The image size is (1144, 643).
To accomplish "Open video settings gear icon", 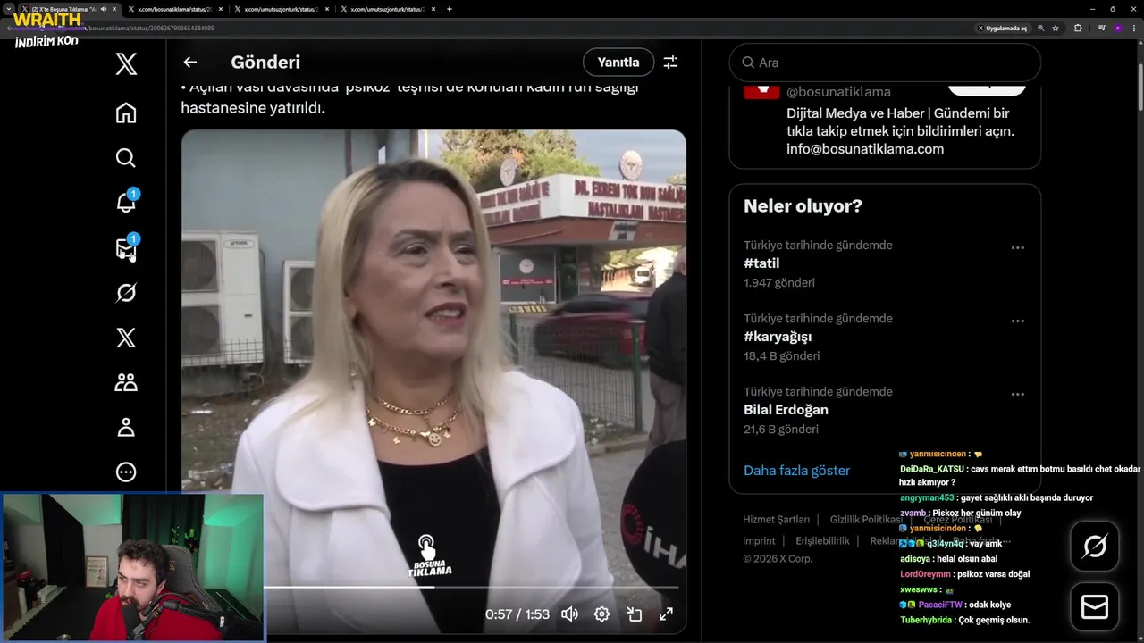I will pos(601,614).
